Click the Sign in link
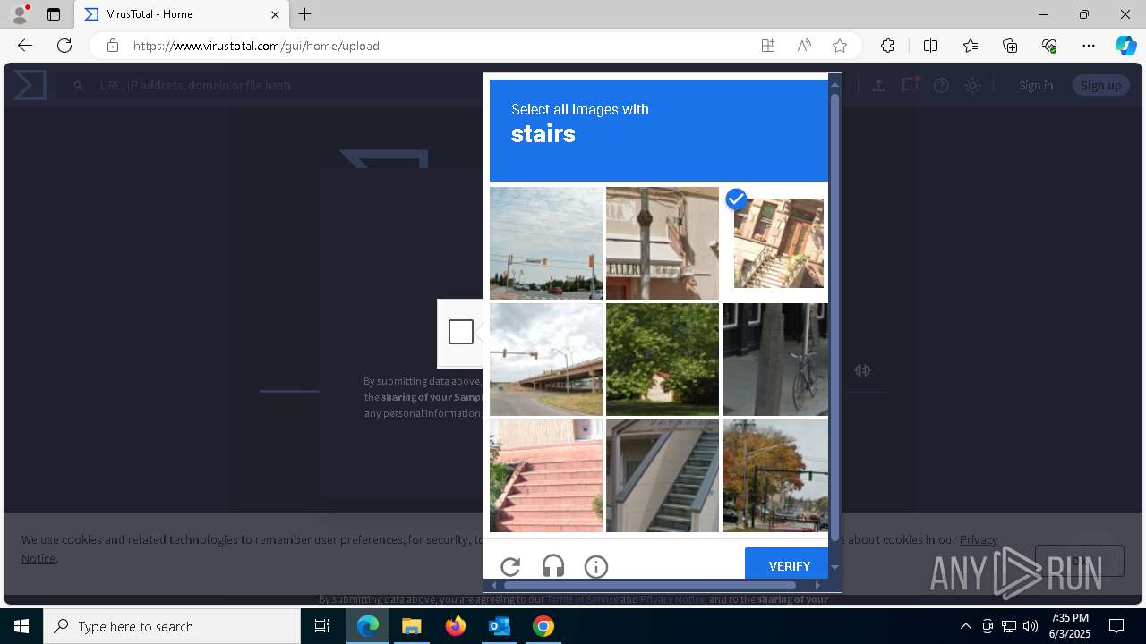Screen dimensions: 1146x644 click(x=1036, y=85)
